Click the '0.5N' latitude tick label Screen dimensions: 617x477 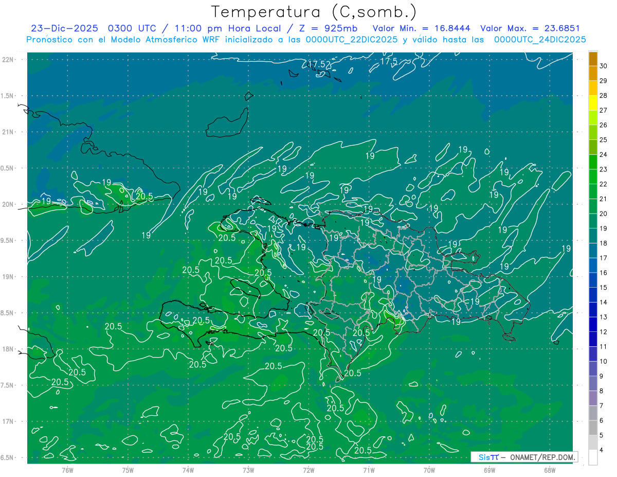point(8,168)
